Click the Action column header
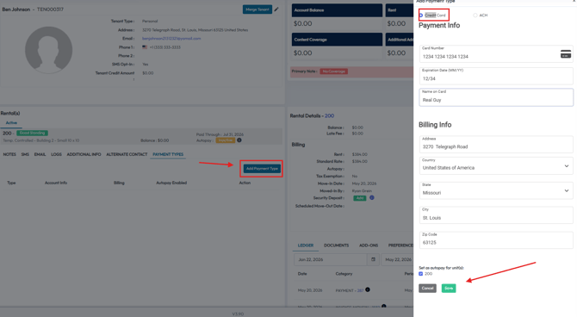This screenshot has width=577, height=317. pyautogui.click(x=245, y=183)
